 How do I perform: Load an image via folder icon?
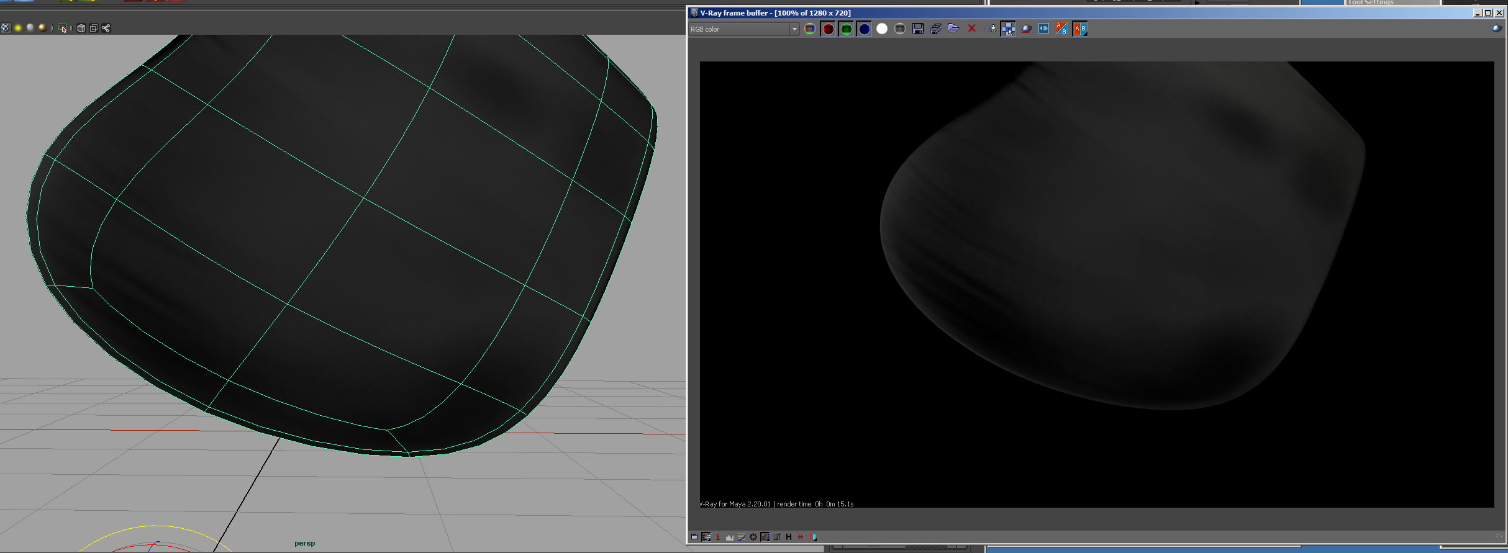(x=954, y=29)
